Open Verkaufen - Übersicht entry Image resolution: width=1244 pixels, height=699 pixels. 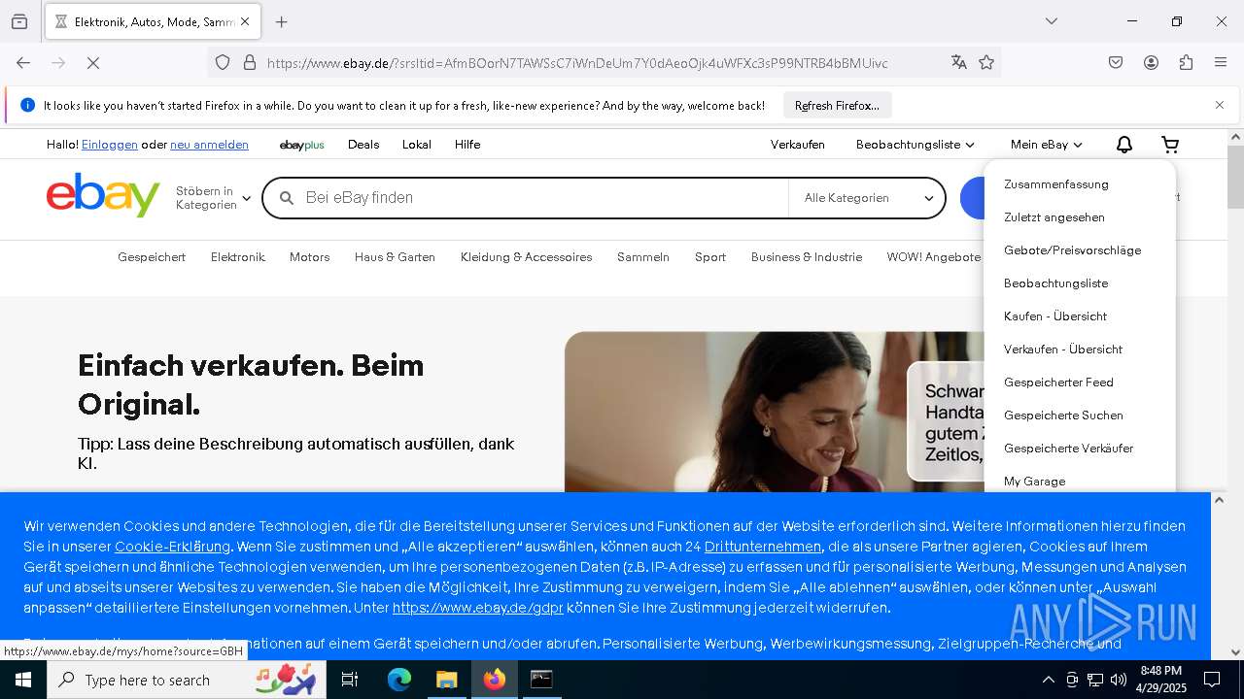click(1063, 349)
